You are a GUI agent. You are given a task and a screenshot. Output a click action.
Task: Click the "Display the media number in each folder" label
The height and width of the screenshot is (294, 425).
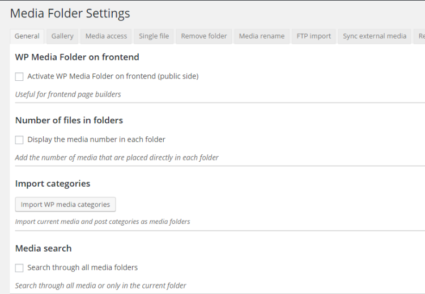(96, 140)
